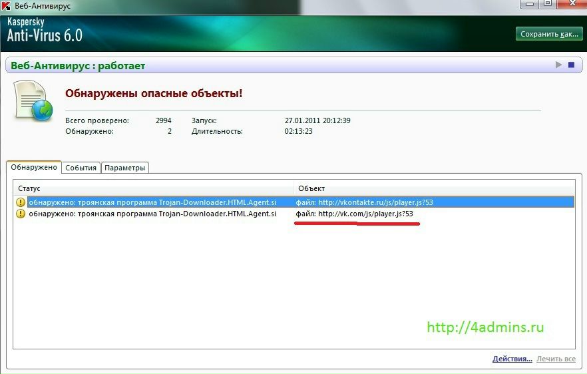Switch to the Параметры tab
Image resolution: width=587 pixels, height=374 pixels.
coord(124,168)
